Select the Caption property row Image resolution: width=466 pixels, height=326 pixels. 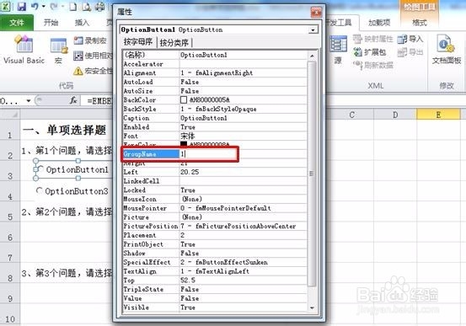pos(215,118)
